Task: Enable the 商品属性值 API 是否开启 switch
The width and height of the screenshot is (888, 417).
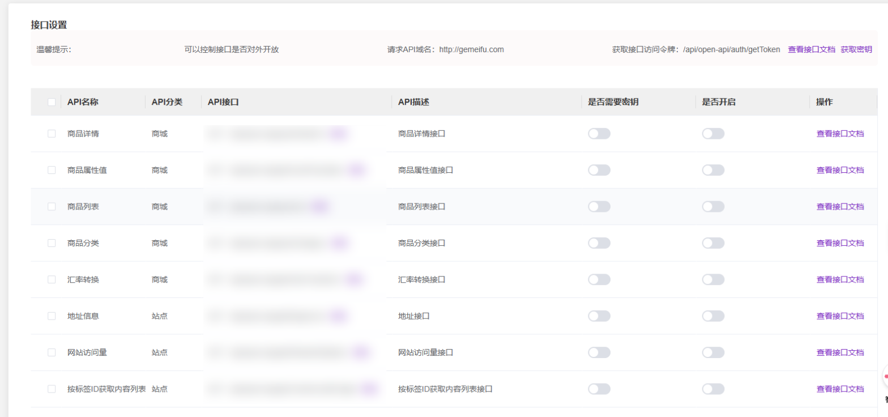Action: [713, 170]
